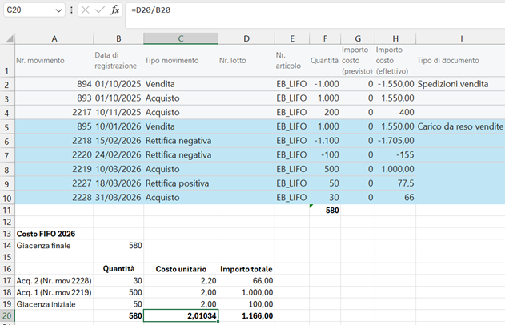
Task: Open Insert Function via the fx icon
Action: coord(115,10)
